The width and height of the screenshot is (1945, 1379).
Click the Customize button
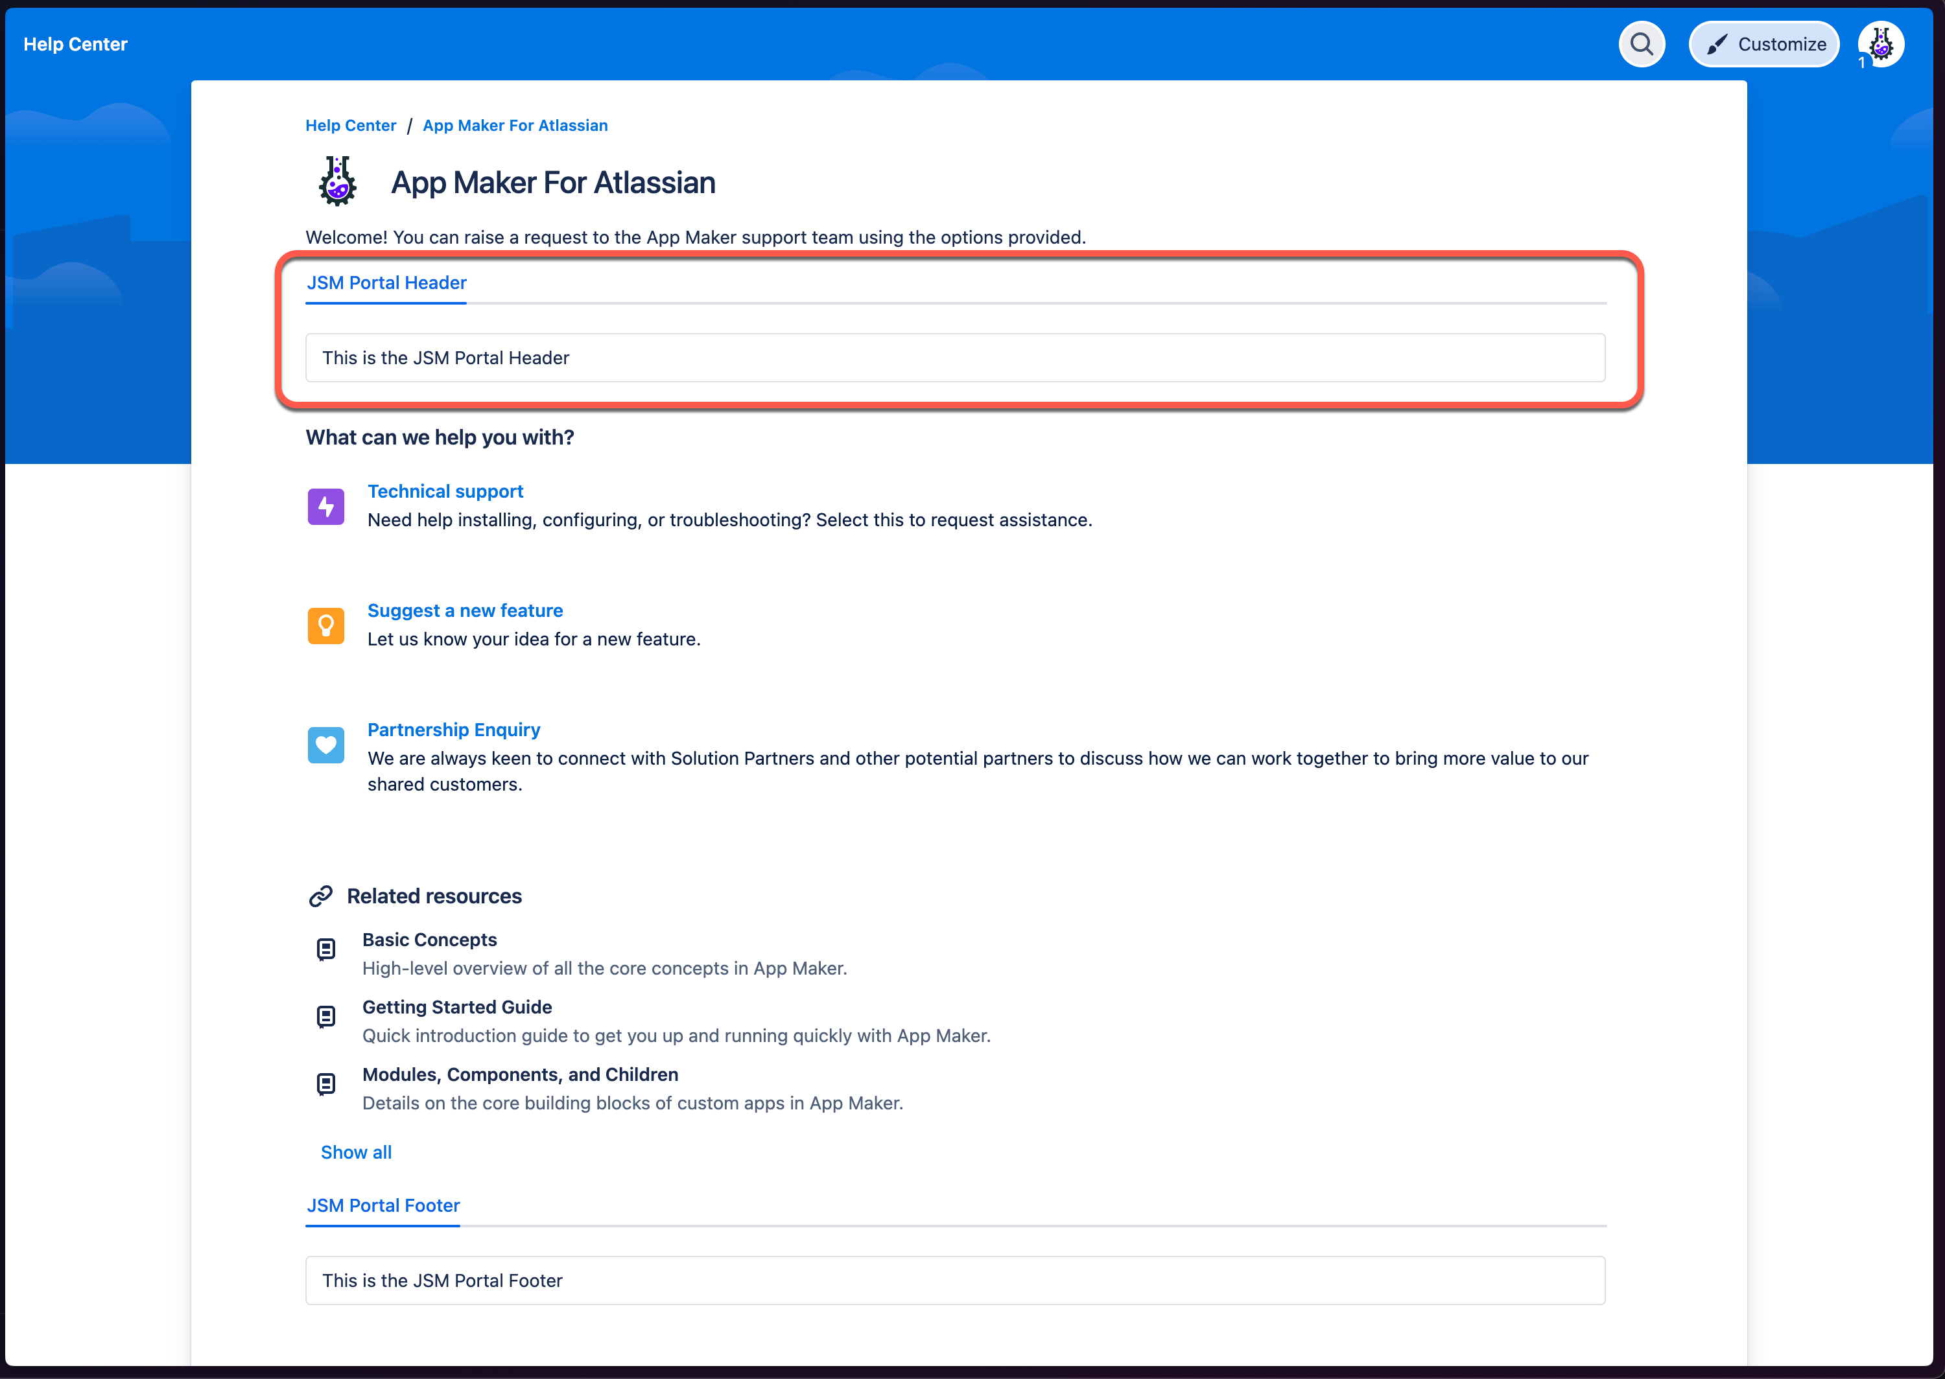1764,44
